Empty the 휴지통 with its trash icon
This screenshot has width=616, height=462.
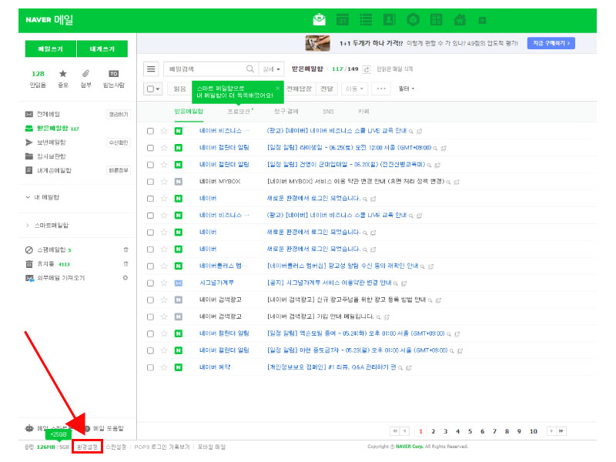(126, 263)
